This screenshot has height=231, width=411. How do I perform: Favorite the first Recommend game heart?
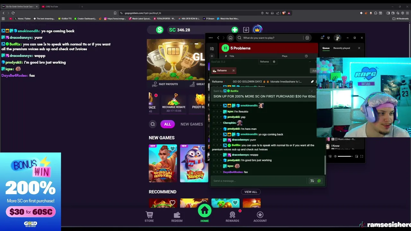173,203
